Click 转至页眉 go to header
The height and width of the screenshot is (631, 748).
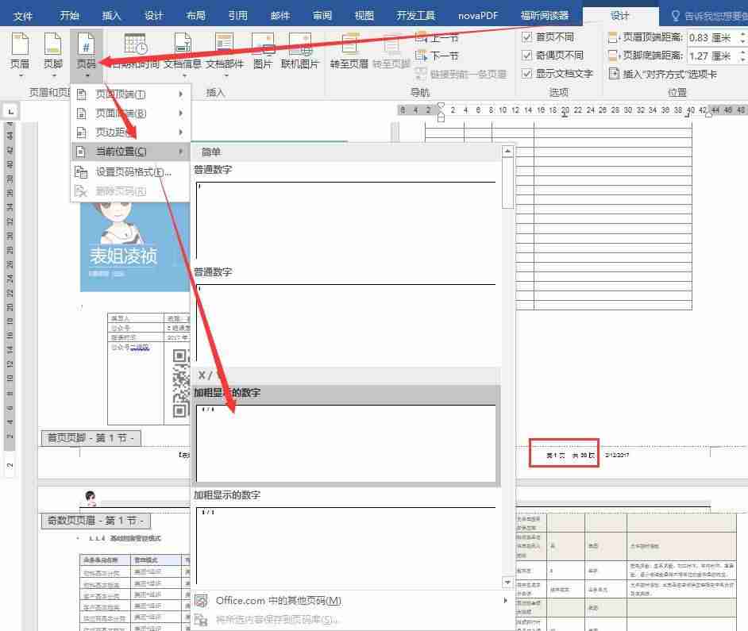(x=349, y=52)
